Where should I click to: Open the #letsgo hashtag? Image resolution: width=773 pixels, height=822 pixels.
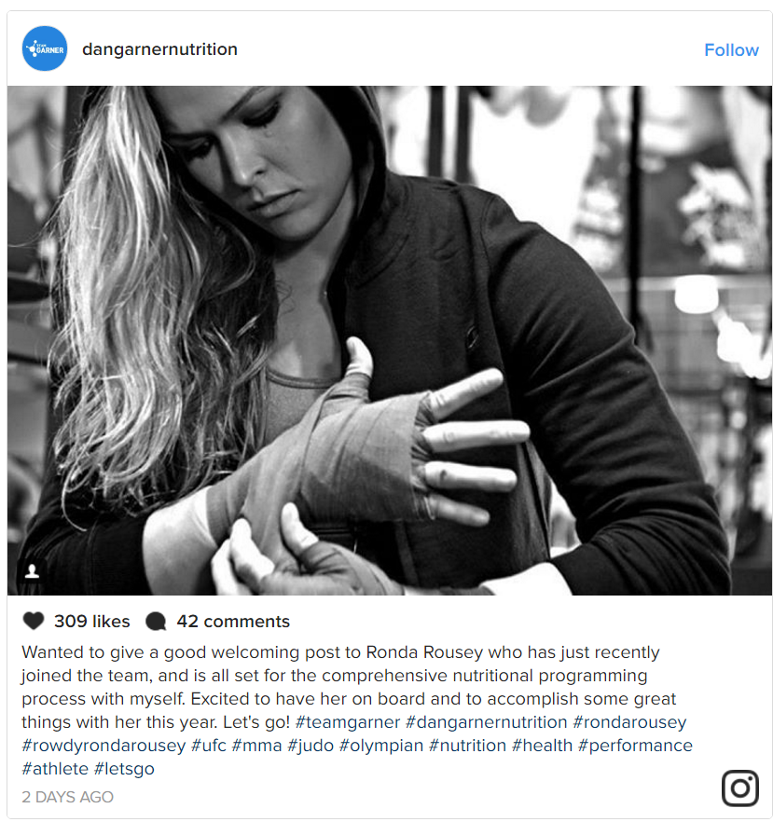124,769
